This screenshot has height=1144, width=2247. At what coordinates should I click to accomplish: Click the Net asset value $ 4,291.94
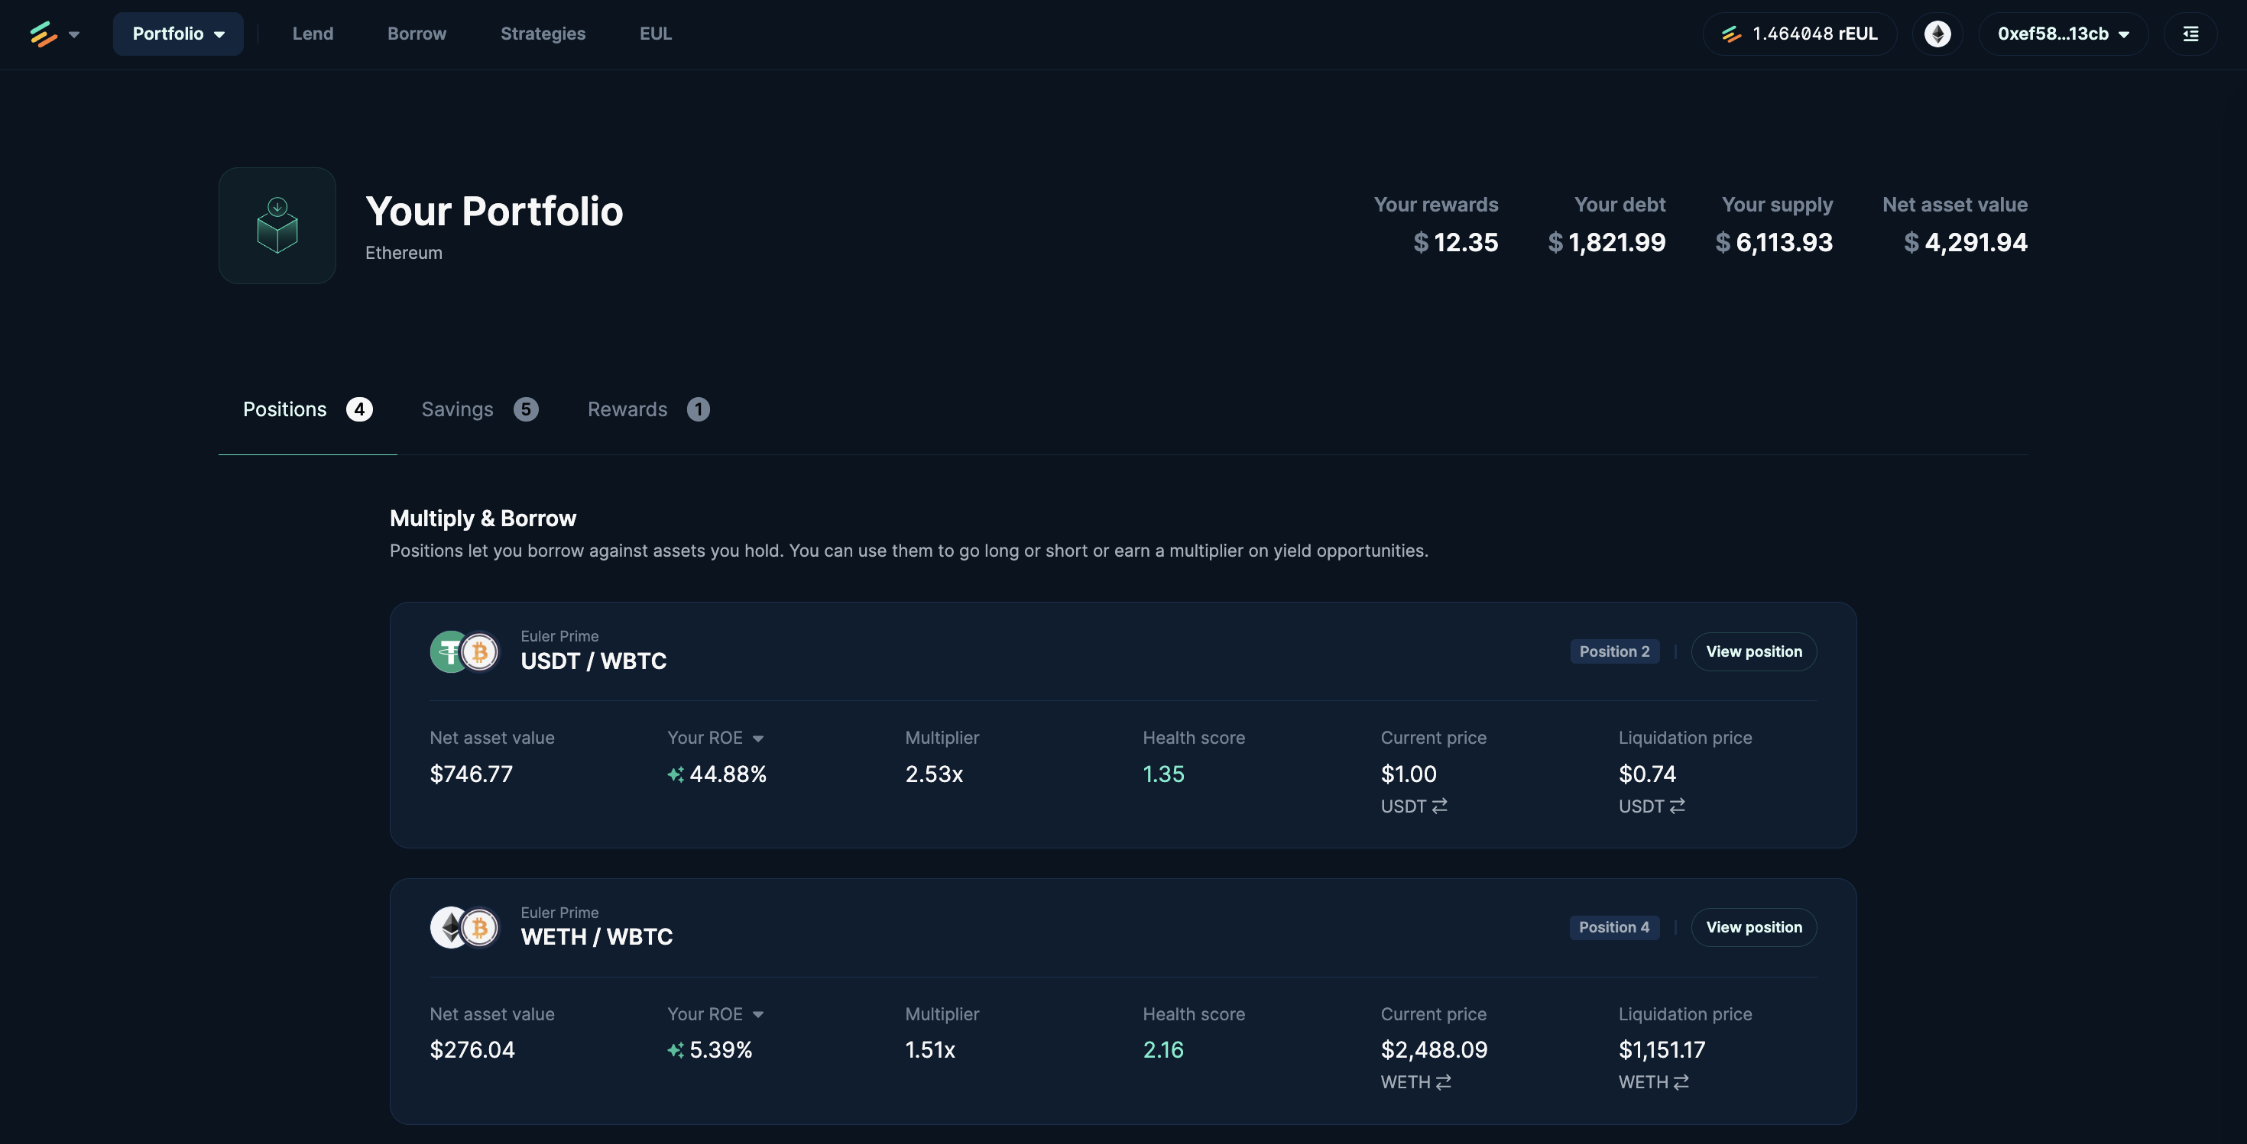click(x=1965, y=242)
